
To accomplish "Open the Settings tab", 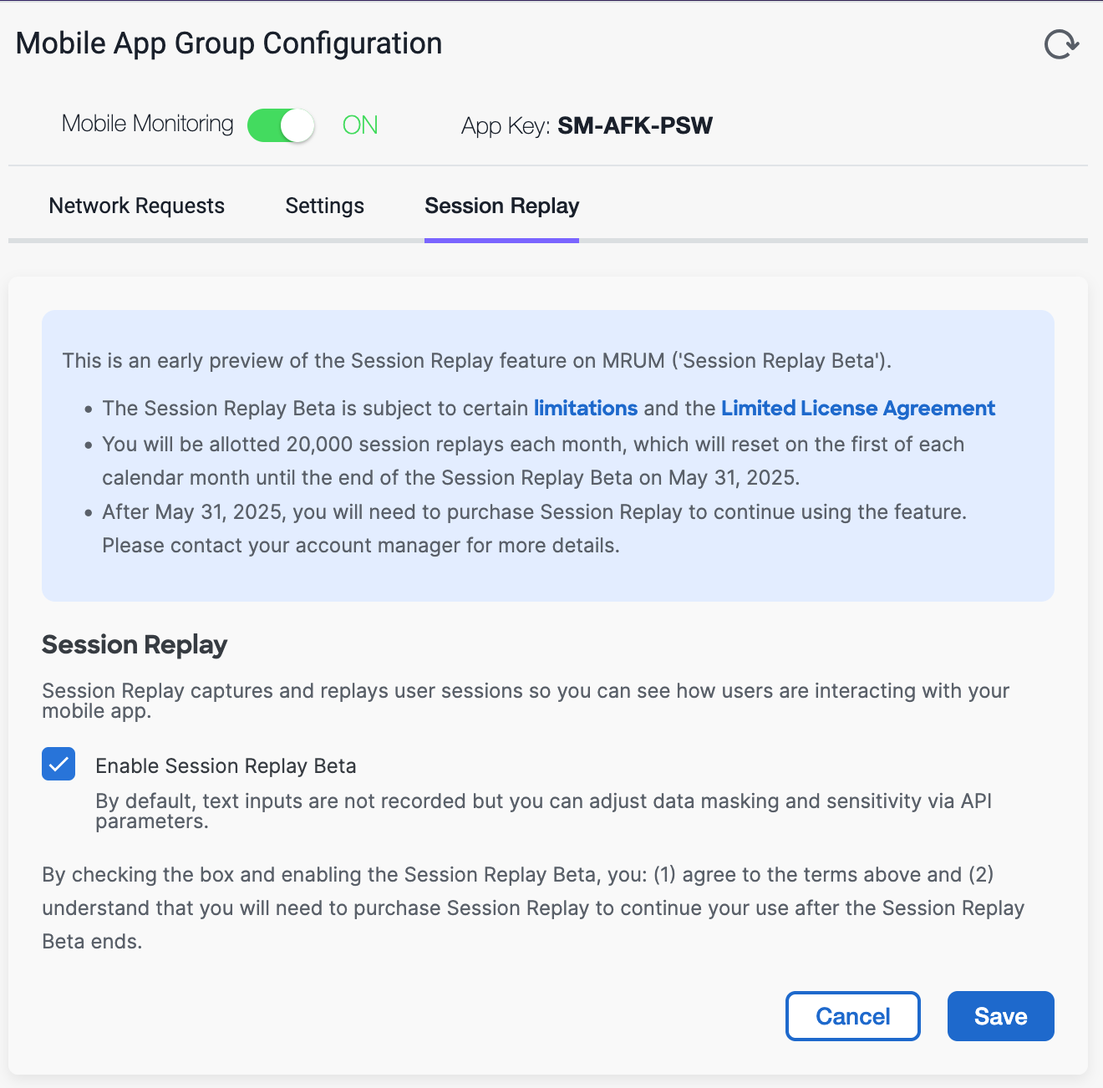I will [x=325, y=206].
